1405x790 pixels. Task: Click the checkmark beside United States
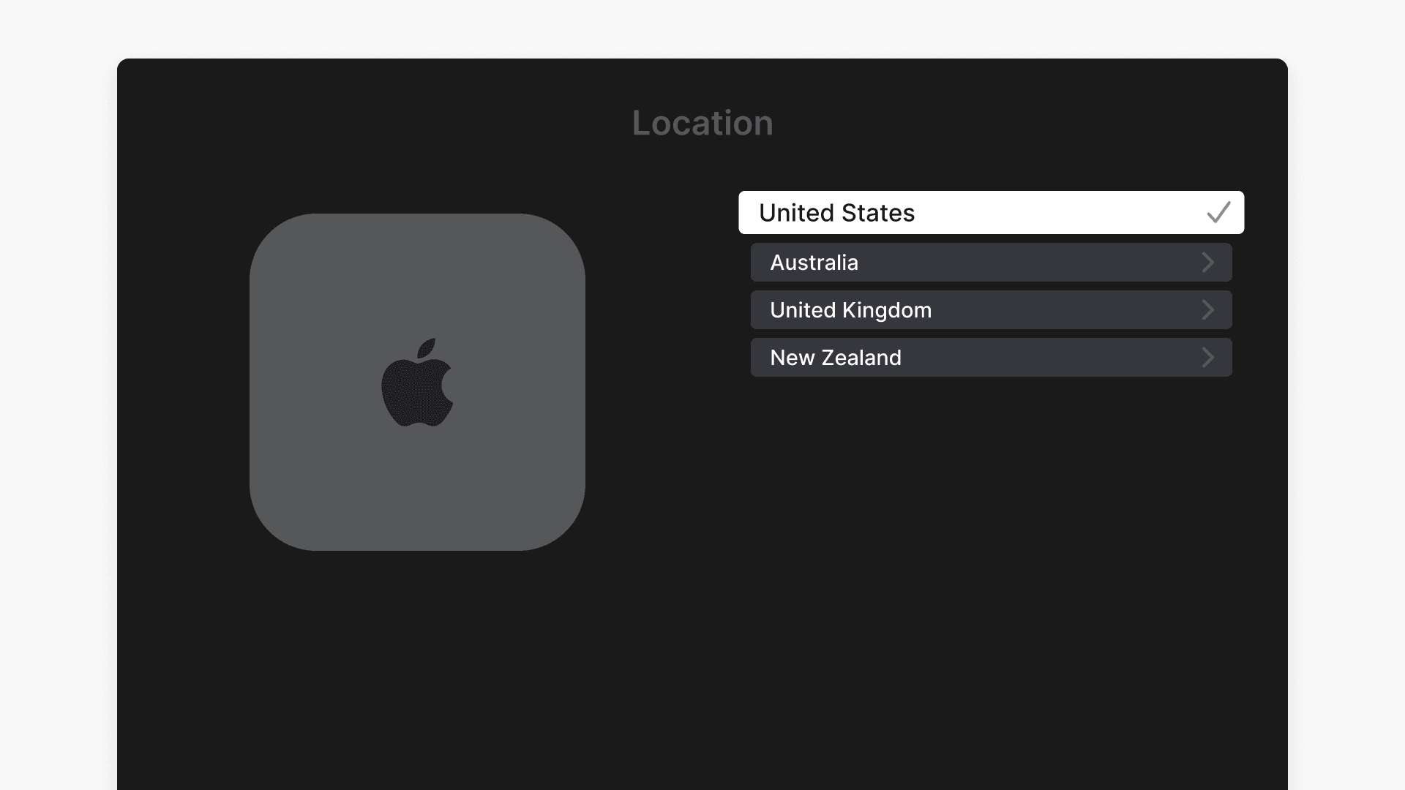pyautogui.click(x=1218, y=213)
